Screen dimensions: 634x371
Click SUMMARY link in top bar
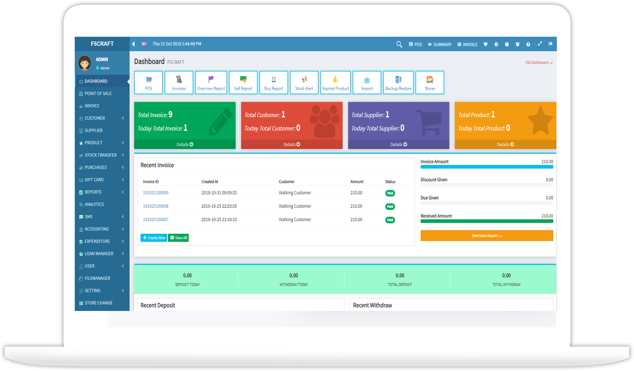pyautogui.click(x=440, y=45)
